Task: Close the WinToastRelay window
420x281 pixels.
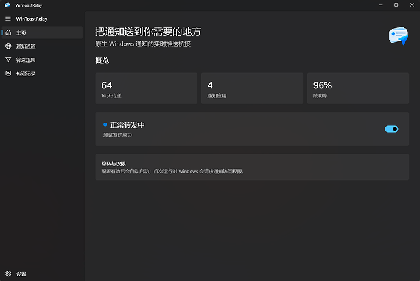Action: 412,5
